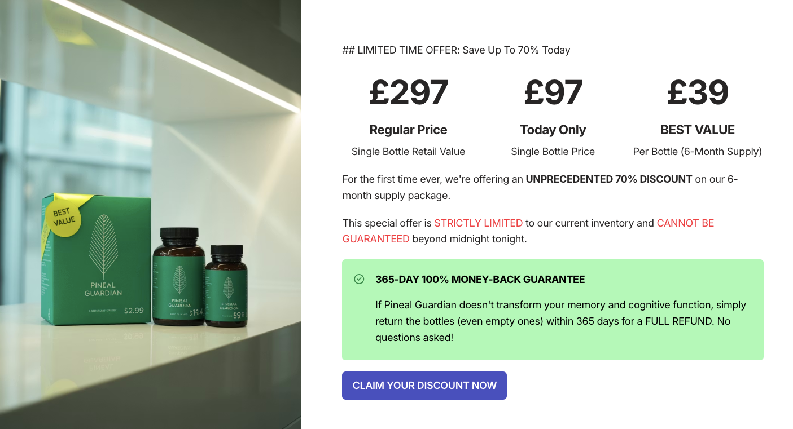Click the CLAIM YOUR DISCOUNT NOW button
This screenshot has width=793, height=429.
pyautogui.click(x=424, y=386)
